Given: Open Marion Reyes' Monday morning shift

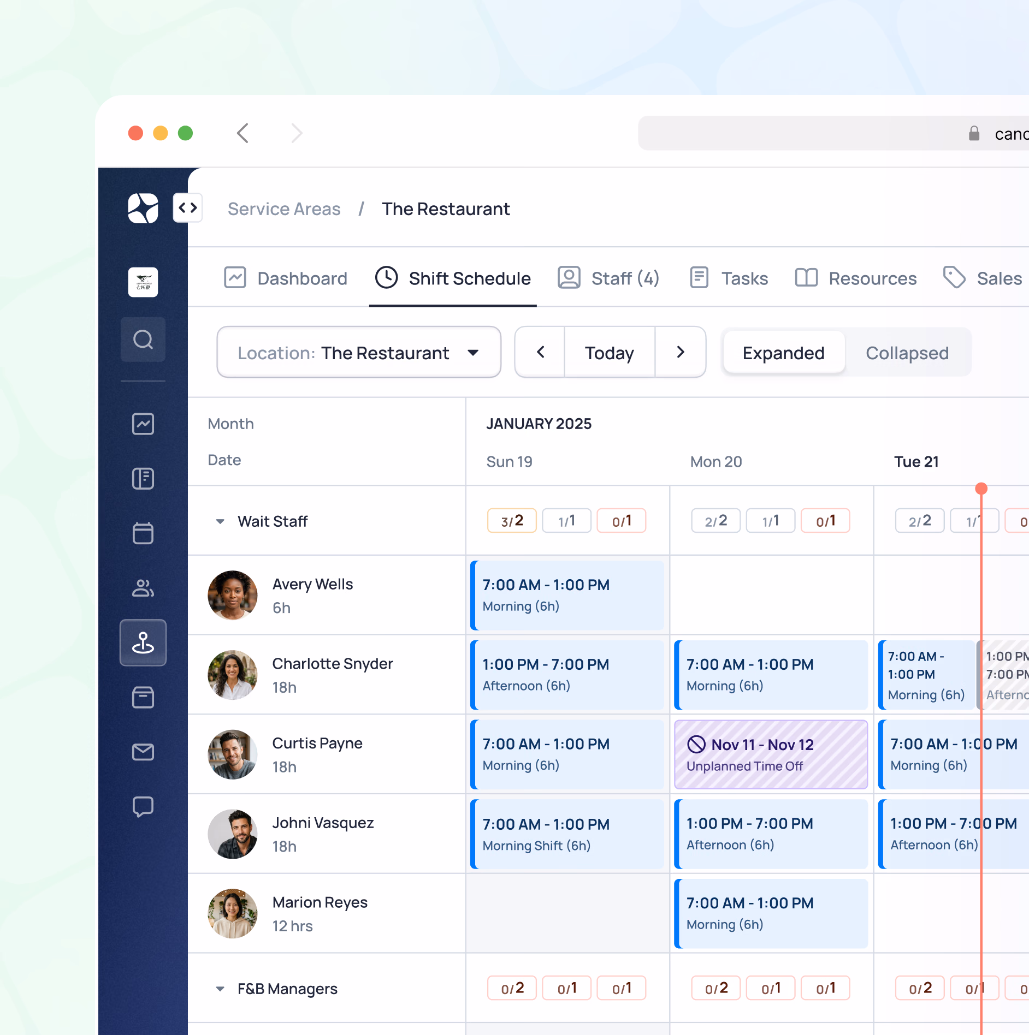Looking at the screenshot, I should tap(771, 914).
